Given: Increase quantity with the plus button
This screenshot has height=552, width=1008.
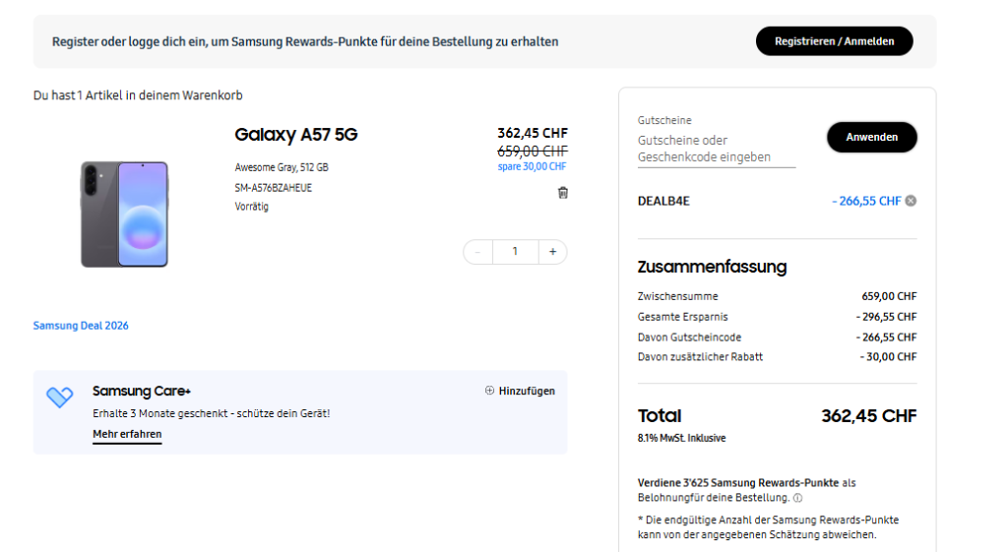Looking at the screenshot, I should (552, 252).
